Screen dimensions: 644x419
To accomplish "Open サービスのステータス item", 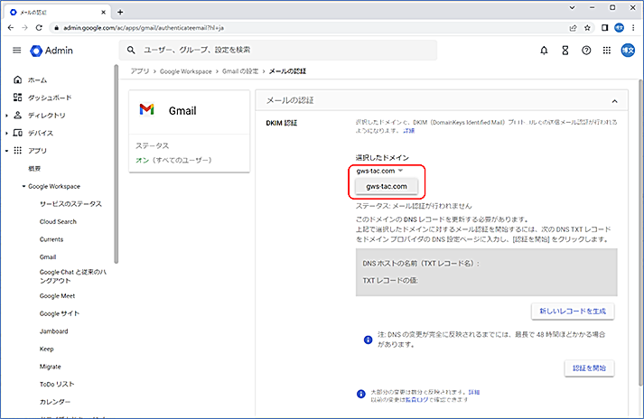I will 70,204.
